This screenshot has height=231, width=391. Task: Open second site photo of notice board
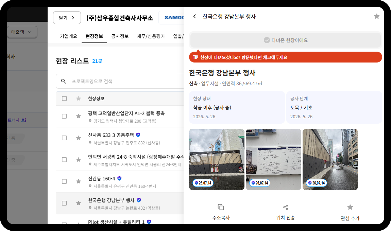click(x=274, y=159)
